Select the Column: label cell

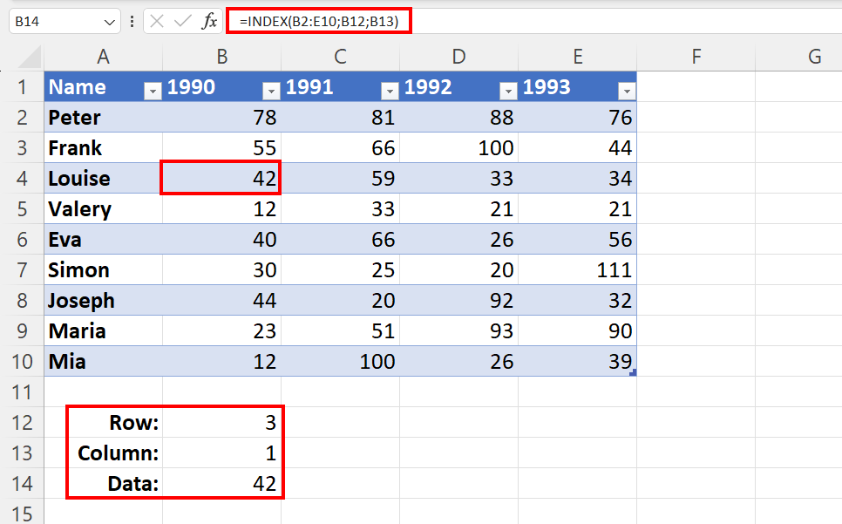103,453
